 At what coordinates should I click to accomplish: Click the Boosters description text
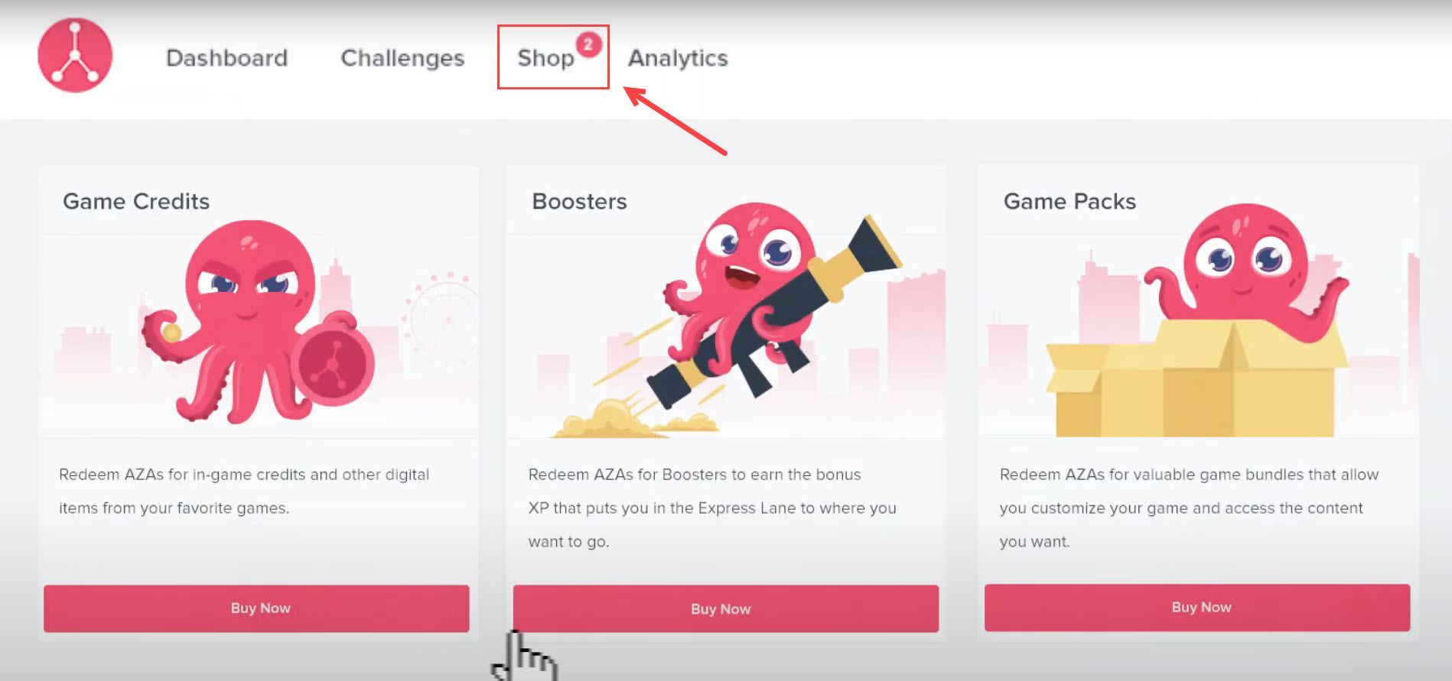(712, 508)
